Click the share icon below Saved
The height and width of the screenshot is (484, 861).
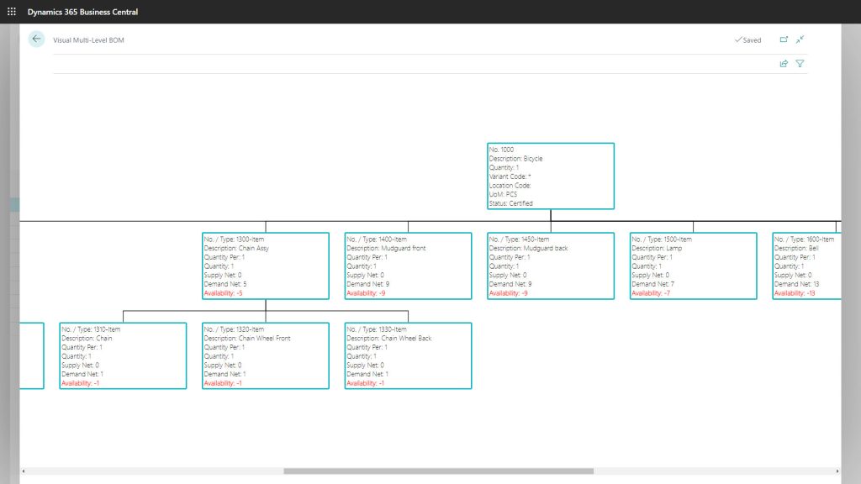[x=783, y=64]
